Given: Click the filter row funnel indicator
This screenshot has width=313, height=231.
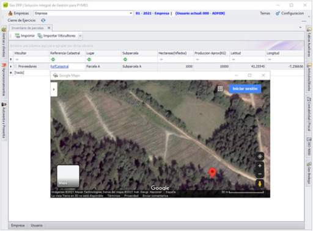Looking at the screenshot, I should 11,60.
